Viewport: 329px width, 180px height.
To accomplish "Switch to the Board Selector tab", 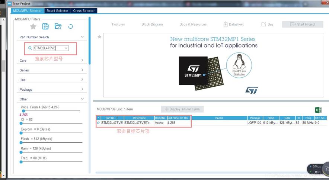I will [57, 11].
